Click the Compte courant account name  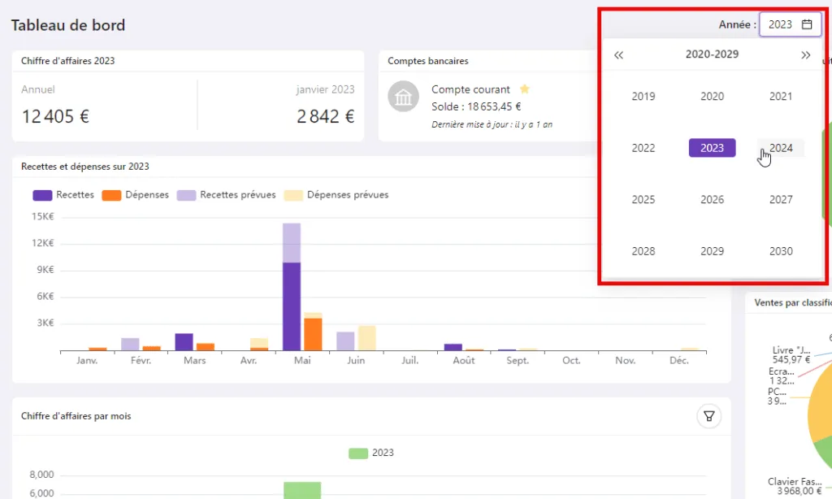tap(470, 89)
